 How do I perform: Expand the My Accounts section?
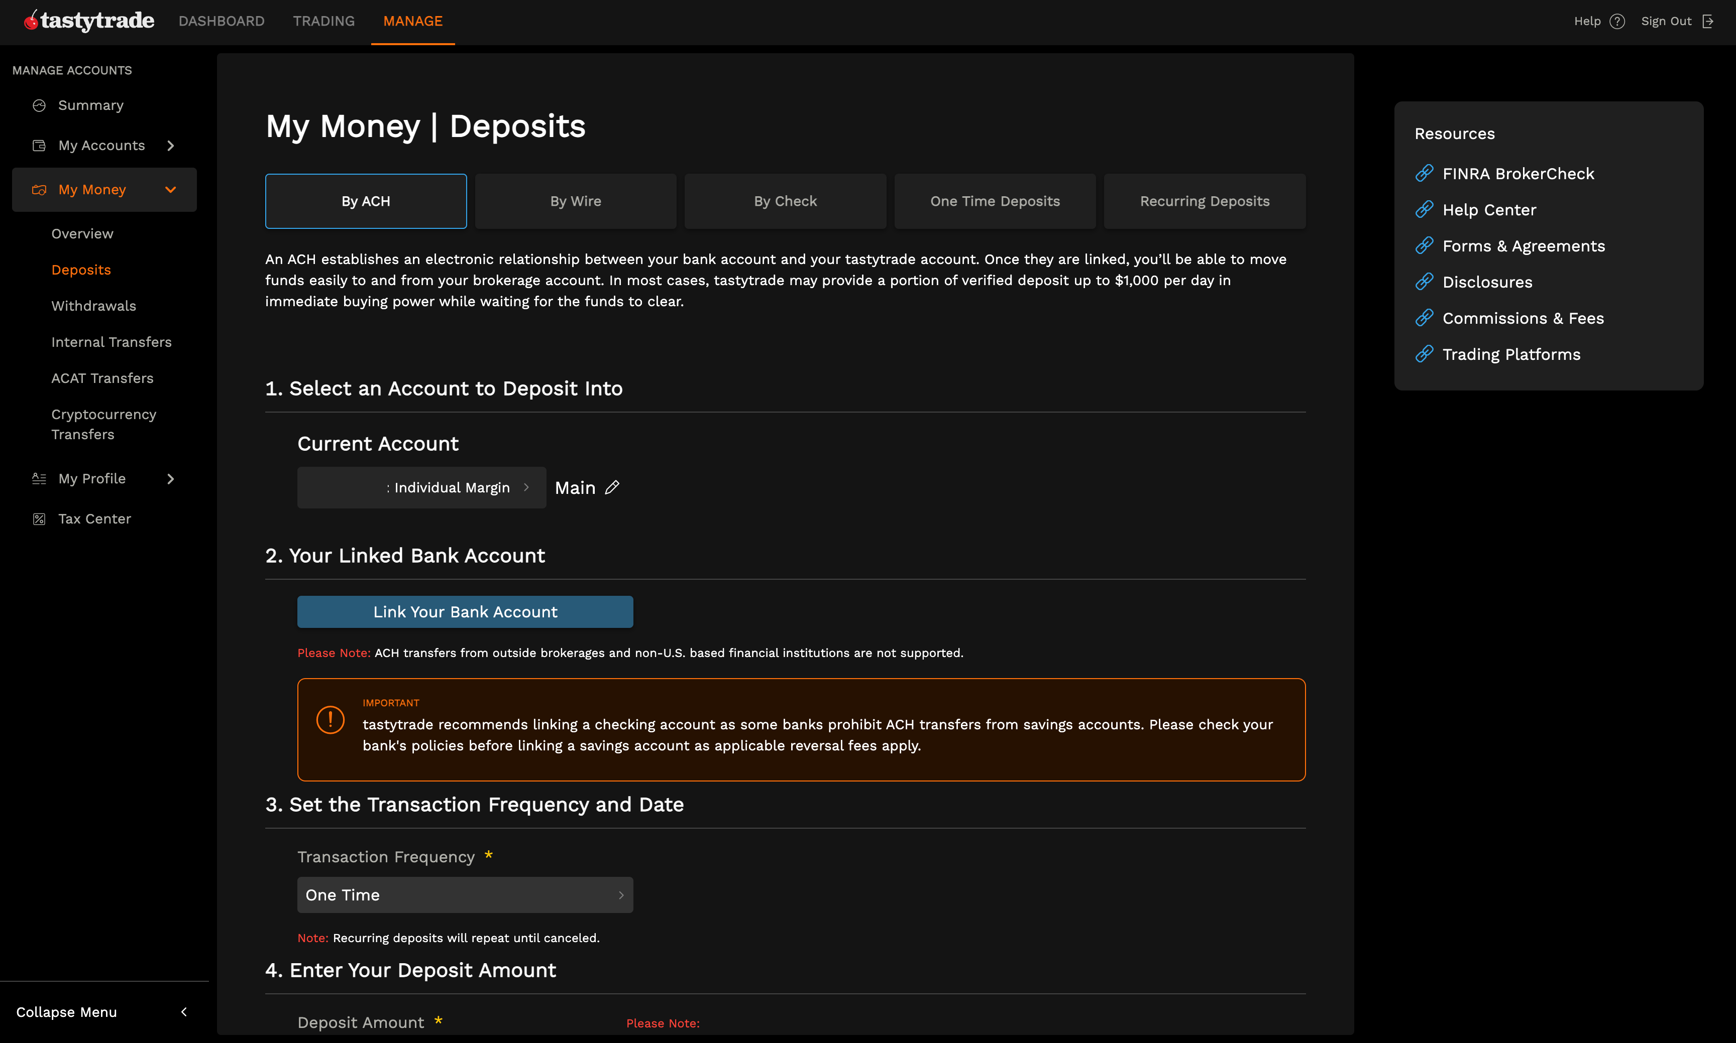coord(171,146)
